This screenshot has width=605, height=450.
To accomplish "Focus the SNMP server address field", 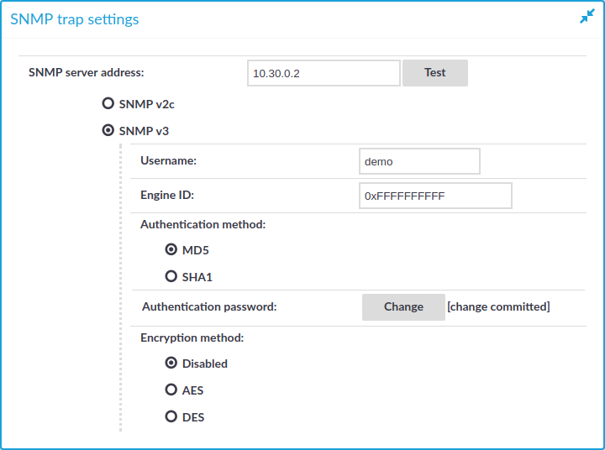I will 324,73.
